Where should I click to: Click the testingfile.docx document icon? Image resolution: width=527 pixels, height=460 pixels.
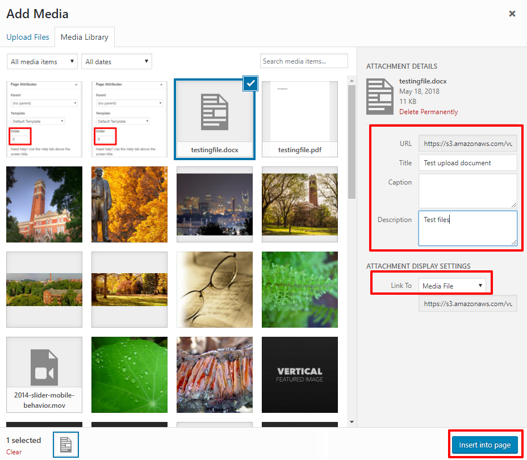(x=214, y=112)
